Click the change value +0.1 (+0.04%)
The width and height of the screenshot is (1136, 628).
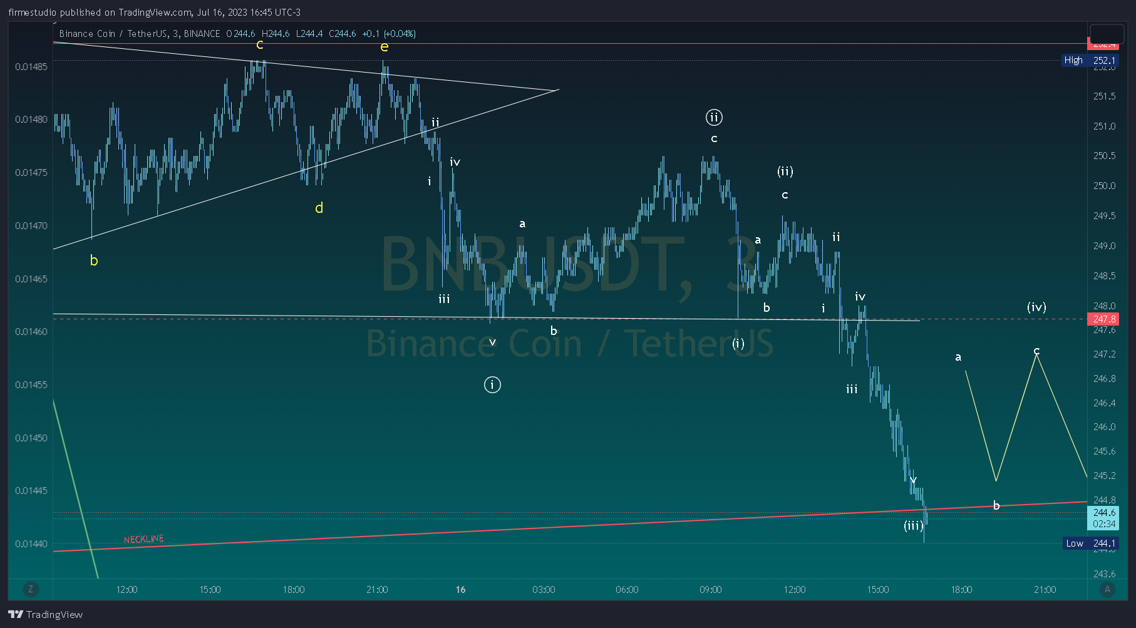pos(389,34)
